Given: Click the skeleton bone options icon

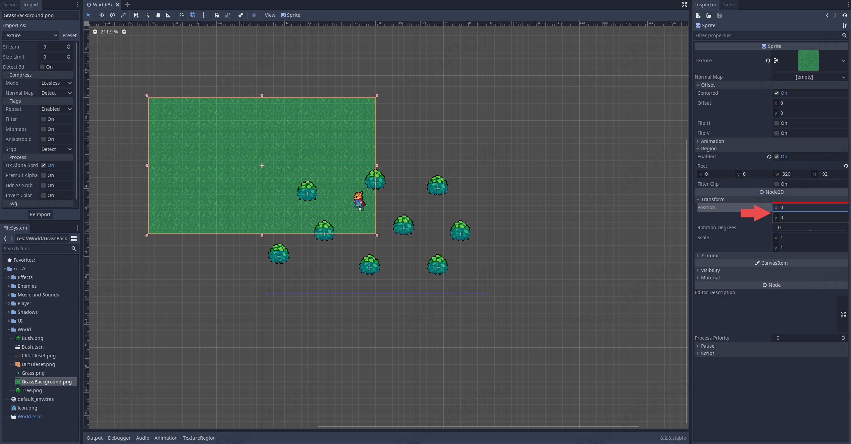Looking at the screenshot, I should (x=241, y=15).
